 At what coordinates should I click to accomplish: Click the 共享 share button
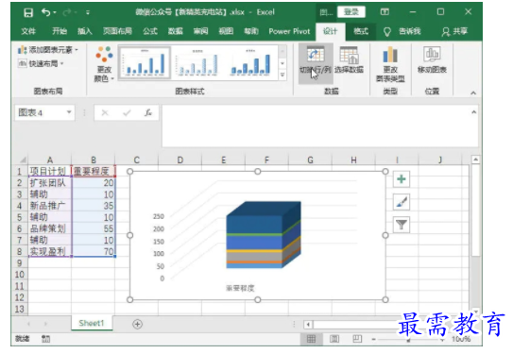[455, 31]
